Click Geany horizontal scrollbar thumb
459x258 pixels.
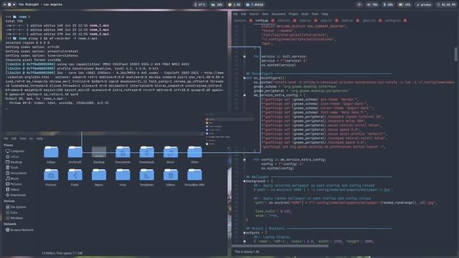point(280,246)
